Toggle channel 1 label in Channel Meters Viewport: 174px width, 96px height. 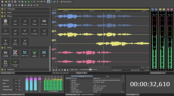pyautogui.click(x=153, y=9)
